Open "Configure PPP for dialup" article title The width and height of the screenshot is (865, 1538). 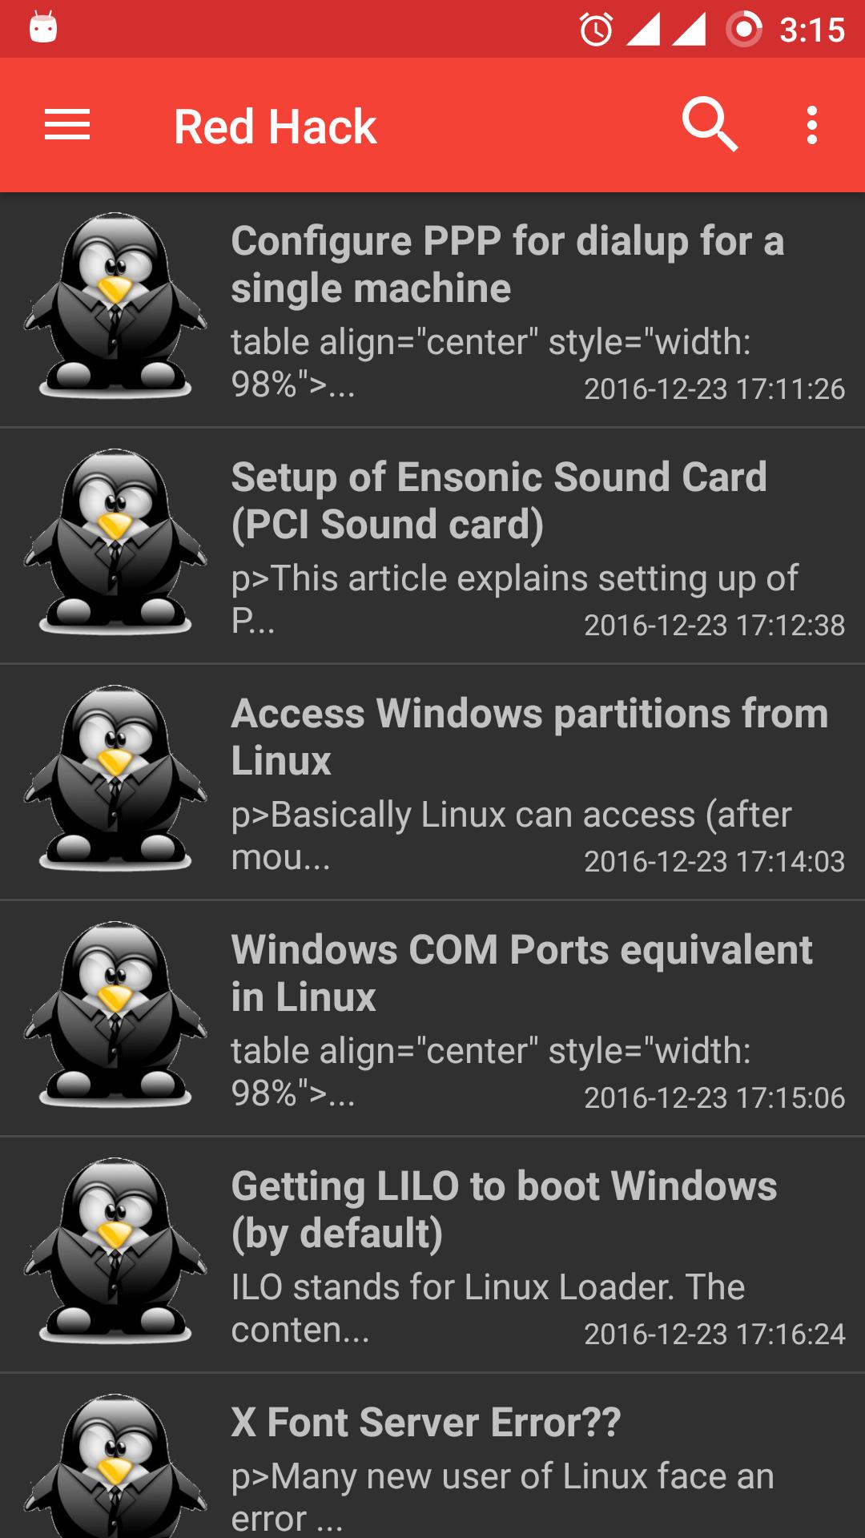(x=507, y=264)
